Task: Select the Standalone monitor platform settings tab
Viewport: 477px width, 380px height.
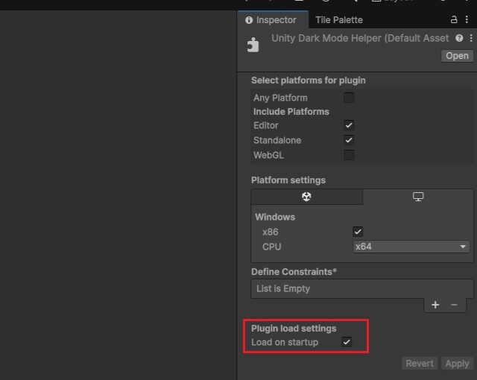Action: [x=418, y=197]
